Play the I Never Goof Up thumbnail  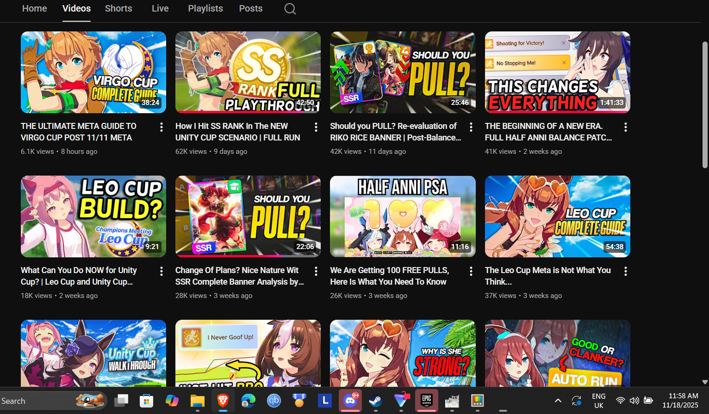click(x=248, y=353)
